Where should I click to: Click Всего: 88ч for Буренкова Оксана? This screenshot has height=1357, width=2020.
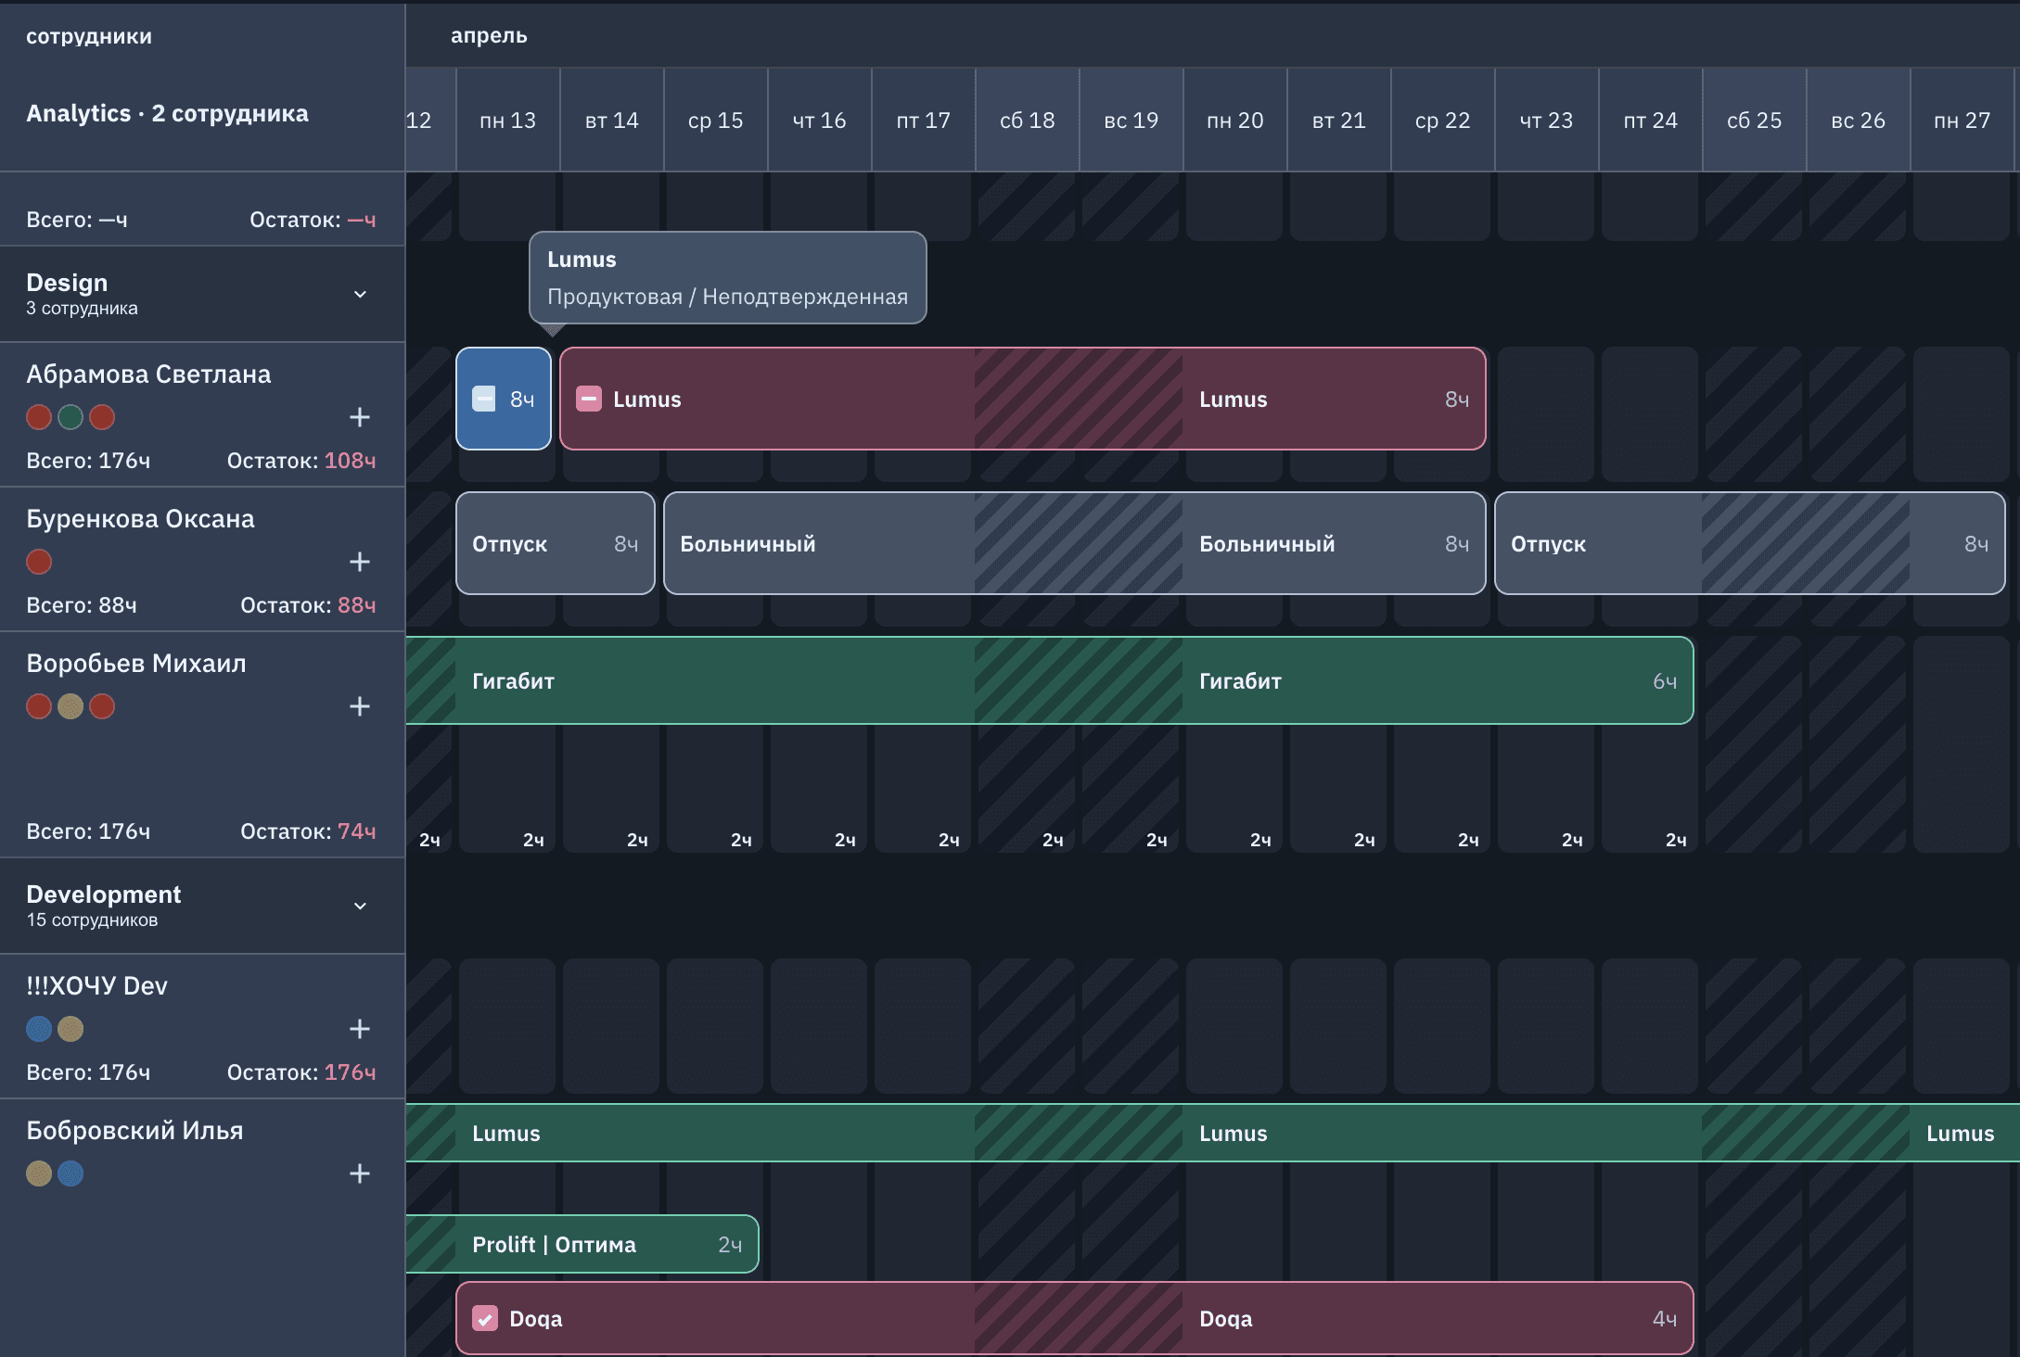tap(82, 604)
